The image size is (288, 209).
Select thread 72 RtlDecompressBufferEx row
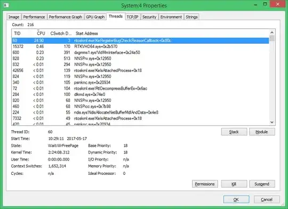click(140, 89)
